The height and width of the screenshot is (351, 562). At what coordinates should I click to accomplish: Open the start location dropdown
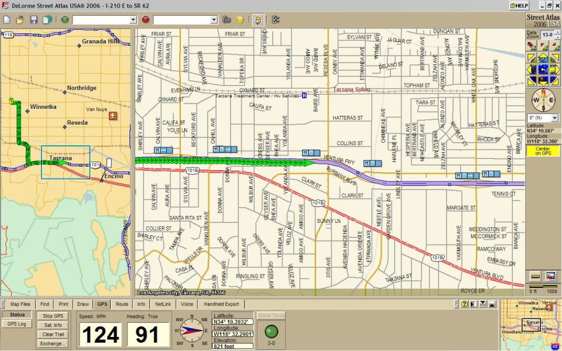[x=133, y=20]
